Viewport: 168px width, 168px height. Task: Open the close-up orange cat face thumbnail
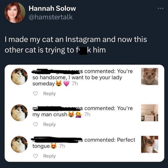150,76
